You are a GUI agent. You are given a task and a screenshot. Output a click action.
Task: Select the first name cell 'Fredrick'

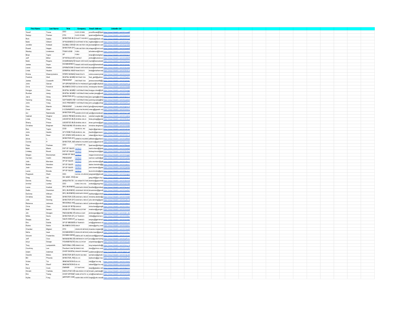coord(35,77)
